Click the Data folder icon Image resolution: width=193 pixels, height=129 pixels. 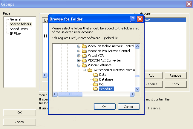click(96, 75)
